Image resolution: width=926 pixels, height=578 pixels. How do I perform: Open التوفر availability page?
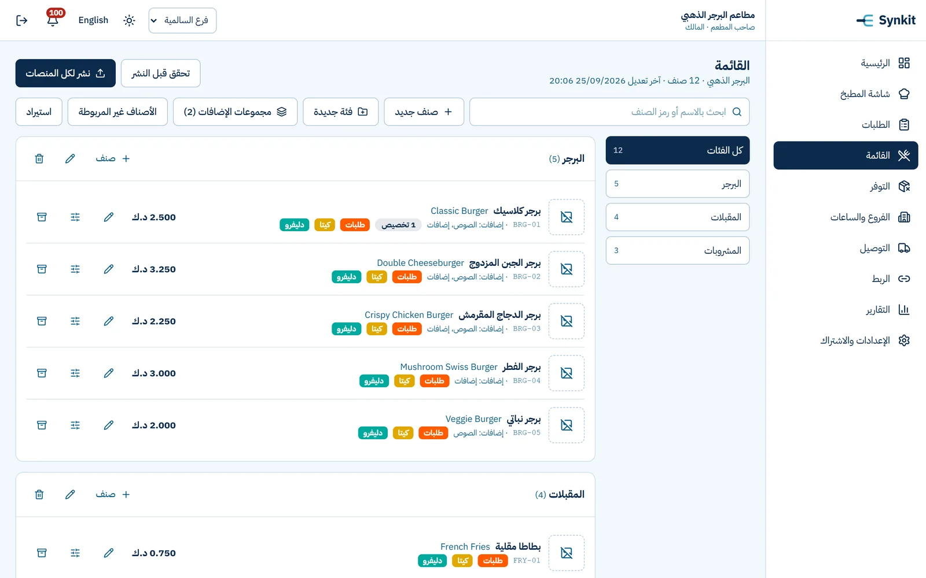846,186
